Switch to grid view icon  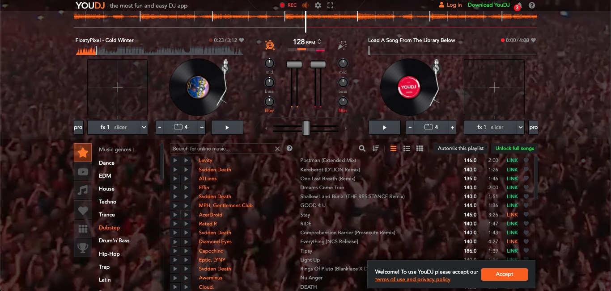[x=420, y=149]
